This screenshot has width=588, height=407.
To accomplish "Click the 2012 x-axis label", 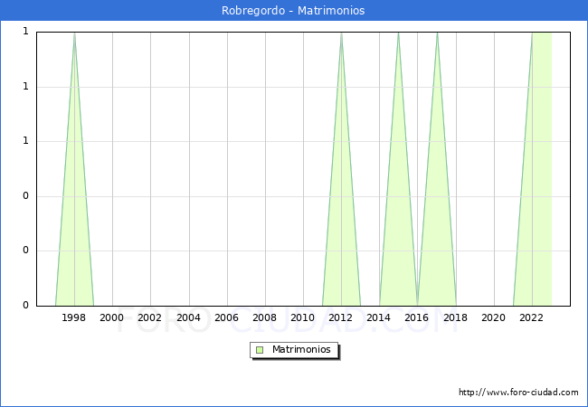I will pyautogui.click(x=341, y=317).
